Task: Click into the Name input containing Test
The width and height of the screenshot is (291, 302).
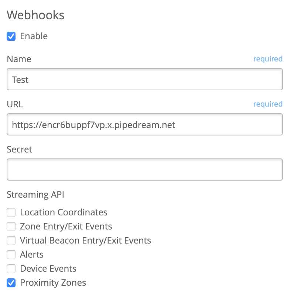Action: (x=145, y=79)
